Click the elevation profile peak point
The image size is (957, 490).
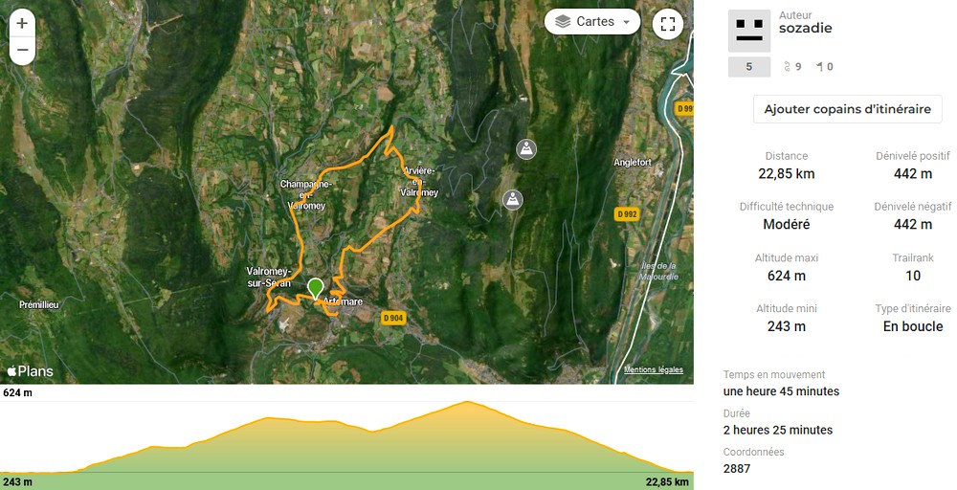pyautogui.click(x=468, y=402)
